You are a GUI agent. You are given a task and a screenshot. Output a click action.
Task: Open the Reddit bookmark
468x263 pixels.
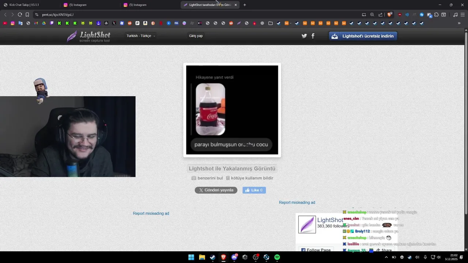pyautogui.click(x=129, y=23)
